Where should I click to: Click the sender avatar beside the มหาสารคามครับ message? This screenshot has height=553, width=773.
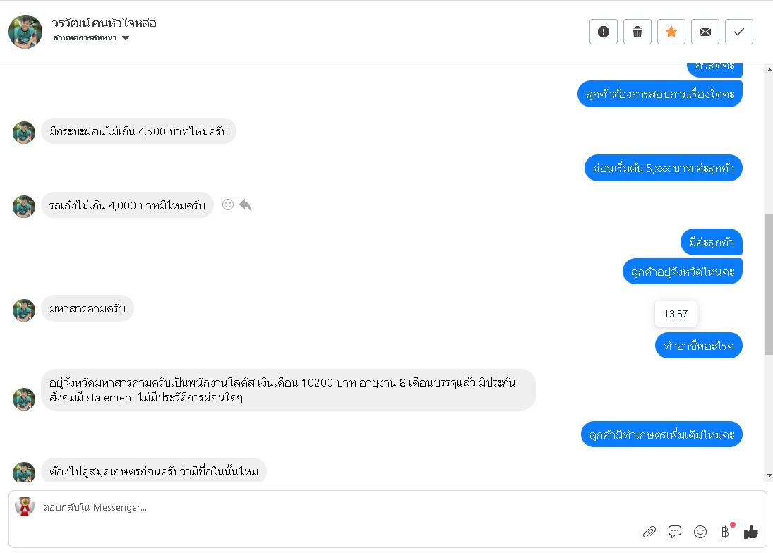pyautogui.click(x=24, y=310)
